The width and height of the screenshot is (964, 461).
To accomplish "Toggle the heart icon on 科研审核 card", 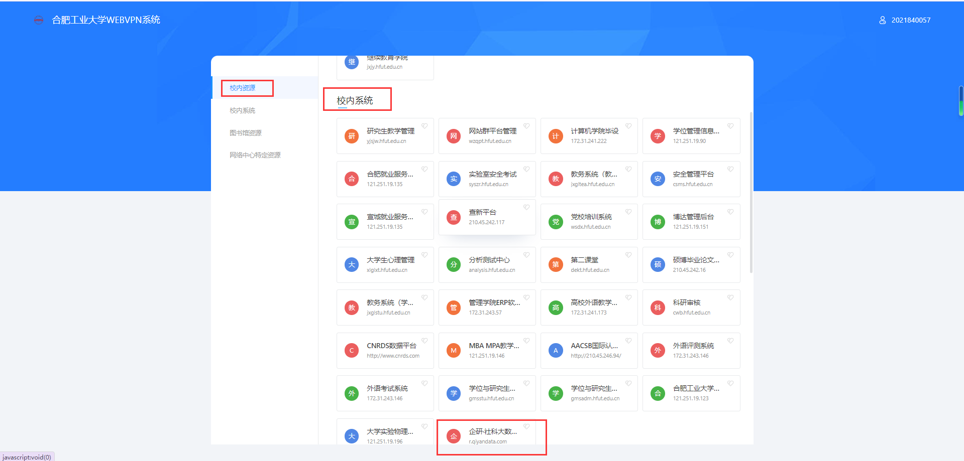I will click(x=730, y=297).
